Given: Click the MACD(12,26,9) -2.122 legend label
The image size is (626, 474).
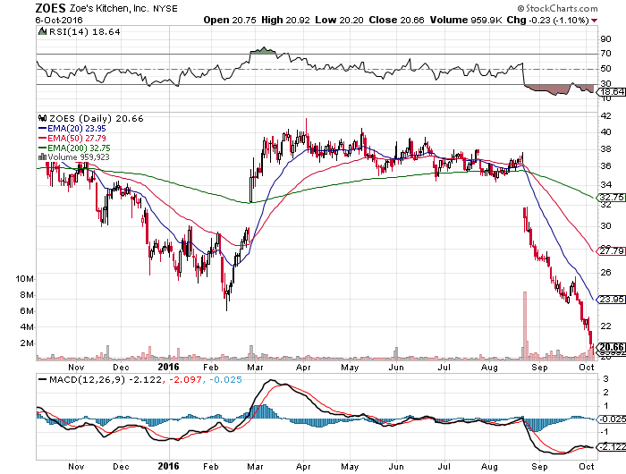Looking at the screenshot, I should (x=106, y=379).
